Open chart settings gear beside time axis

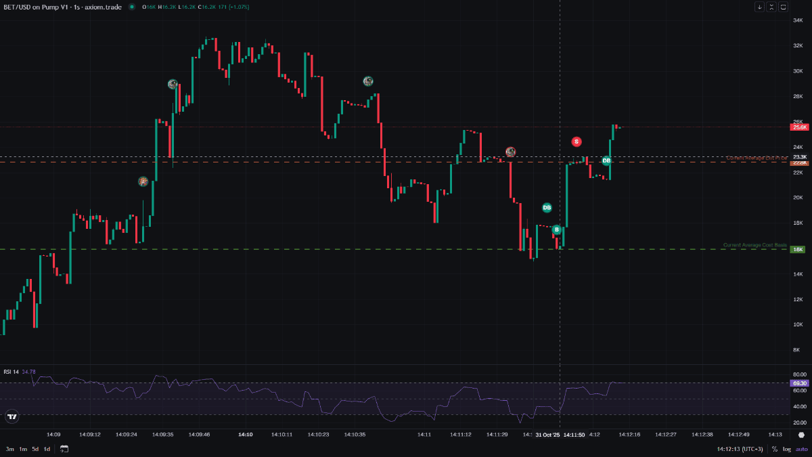pyautogui.click(x=801, y=435)
